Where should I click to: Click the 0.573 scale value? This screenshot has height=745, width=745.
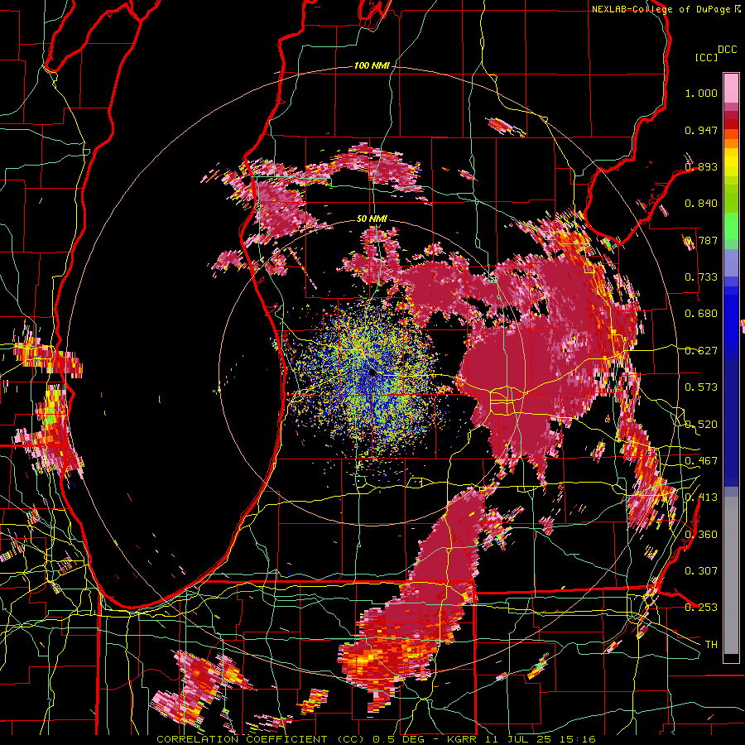[x=701, y=387]
